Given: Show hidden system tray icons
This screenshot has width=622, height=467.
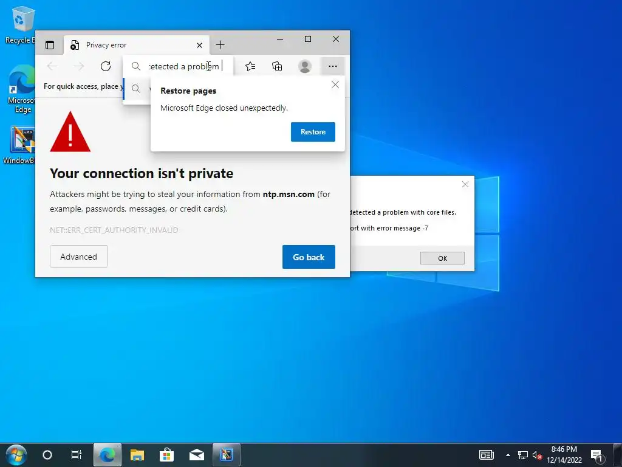Looking at the screenshot, I should click(508, 455).
